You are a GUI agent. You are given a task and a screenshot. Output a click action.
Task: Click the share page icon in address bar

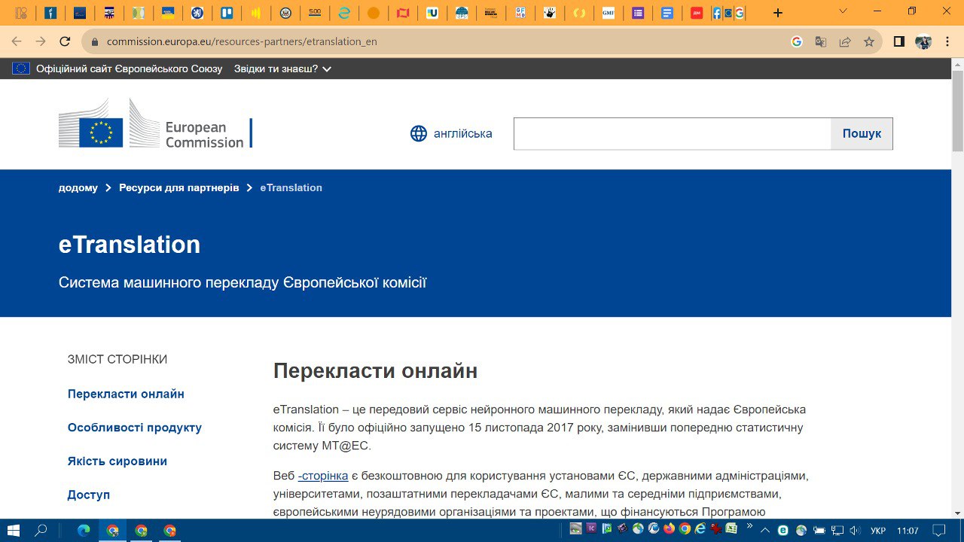pos(845,42)
